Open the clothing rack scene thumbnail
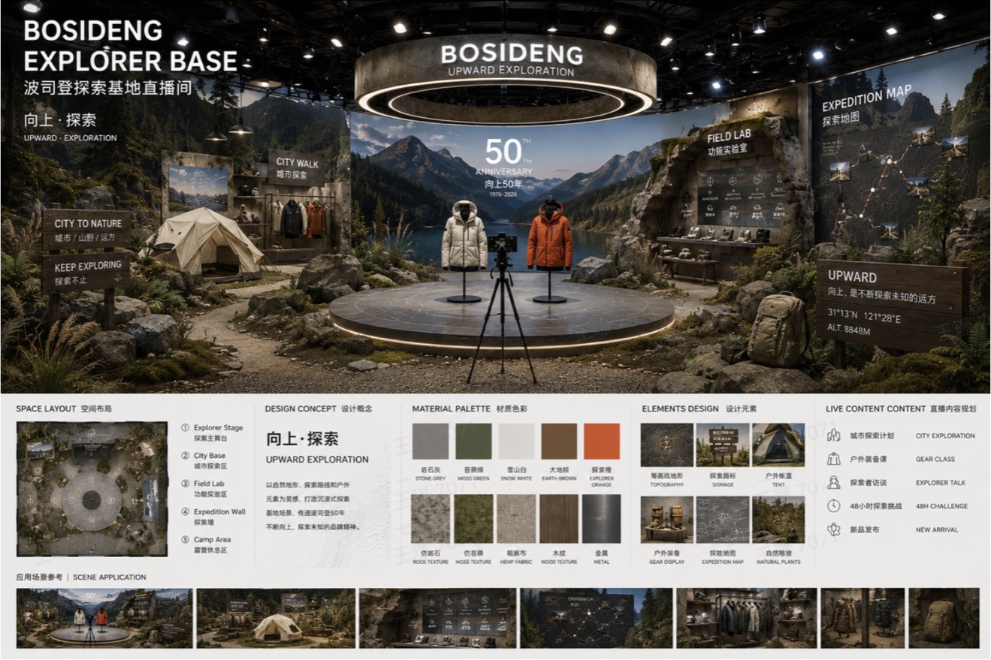991x660 pixels. coord(746,618)
